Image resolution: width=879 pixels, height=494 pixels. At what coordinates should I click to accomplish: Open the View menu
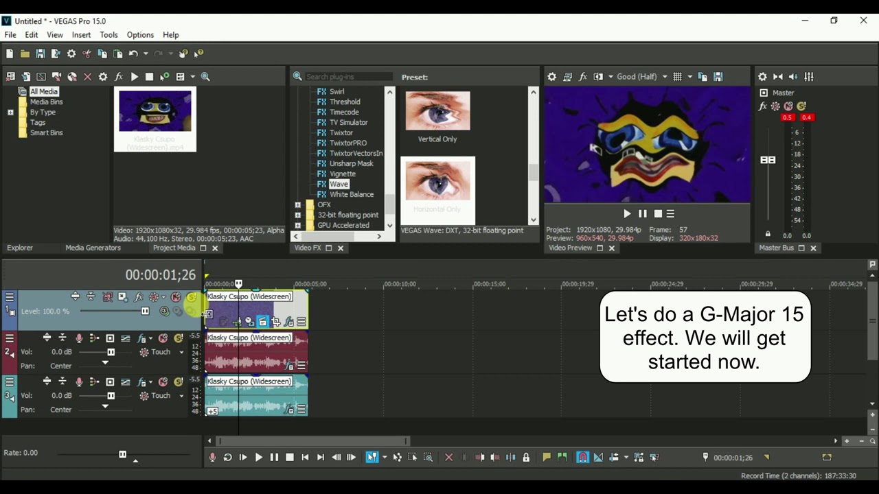(x=55, y=35)
